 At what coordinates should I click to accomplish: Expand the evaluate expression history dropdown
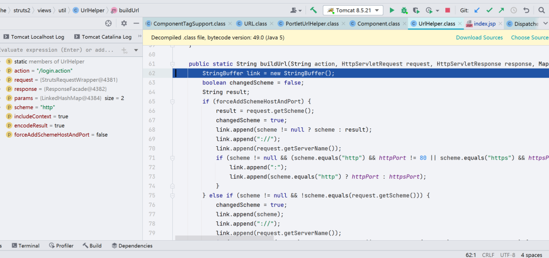(136, 50)
